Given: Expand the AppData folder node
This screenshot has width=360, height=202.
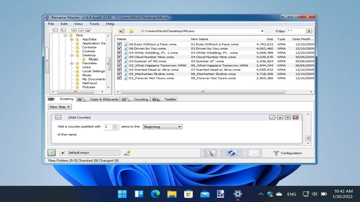Looking at the screenshot, I should tap(72, 39).
